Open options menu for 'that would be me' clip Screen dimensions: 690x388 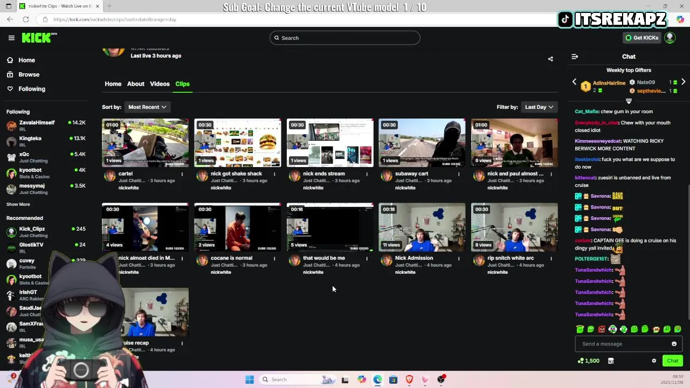(x=367, y=259)
